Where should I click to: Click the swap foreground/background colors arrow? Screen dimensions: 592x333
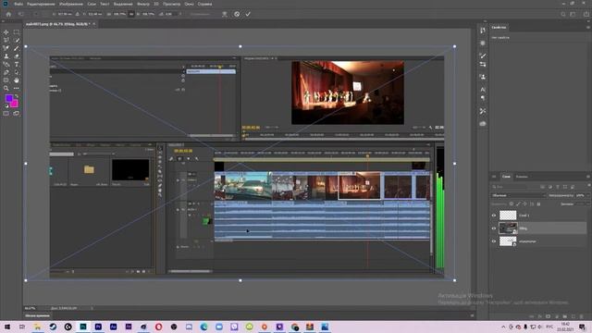point(17,96)
